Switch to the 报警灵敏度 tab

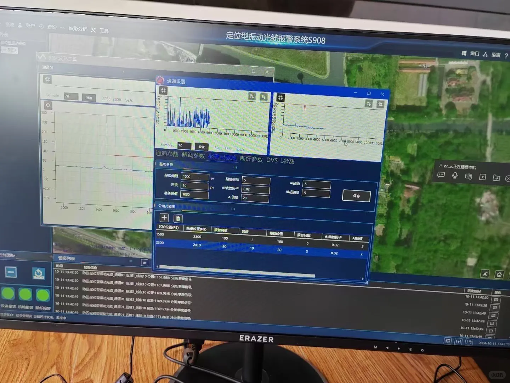223,157
